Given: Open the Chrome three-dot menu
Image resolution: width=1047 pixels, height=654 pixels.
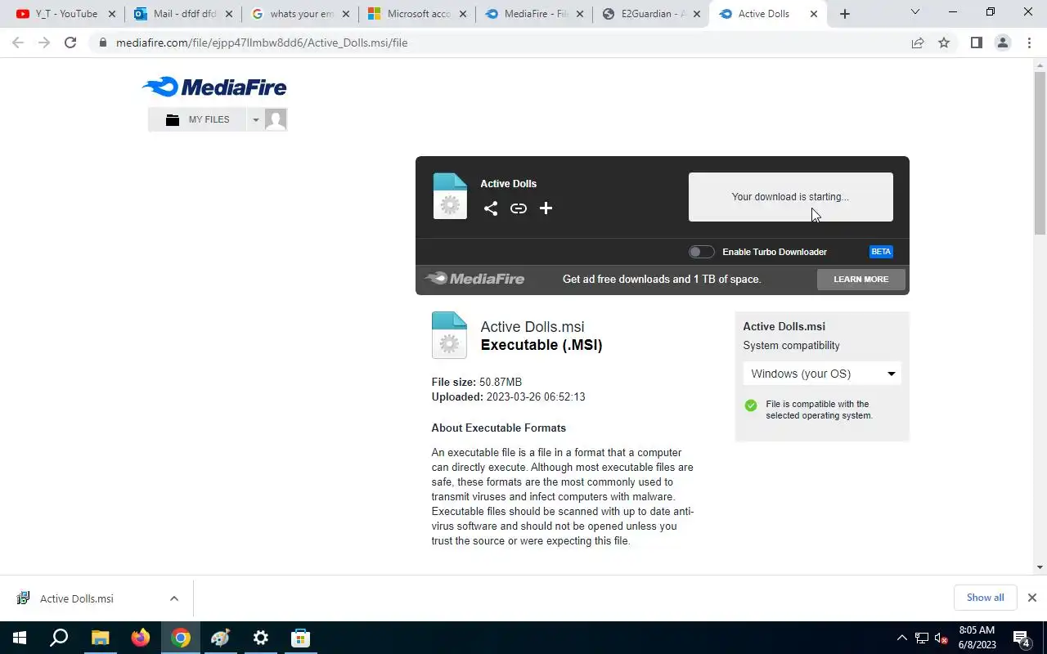Looking at the screenshot, I should (x=1029, y=43).
